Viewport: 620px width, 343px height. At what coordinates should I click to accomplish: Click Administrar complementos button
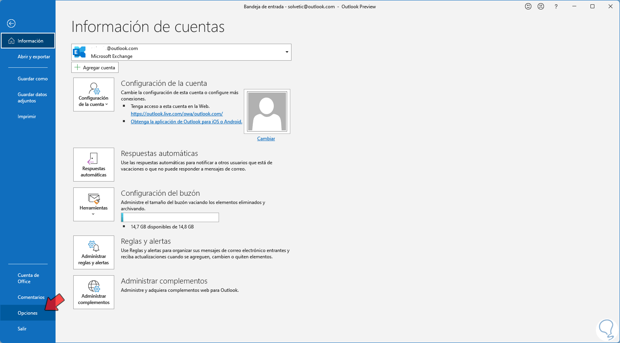click(94, 292)
